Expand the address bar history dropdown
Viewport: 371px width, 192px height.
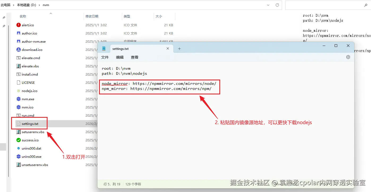click(269, 5)
